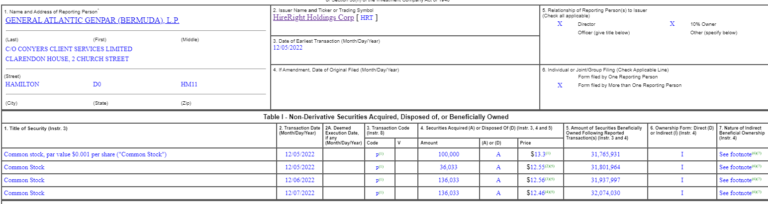Click 'Form filed by One Reporting Person' text

[617, 77]
